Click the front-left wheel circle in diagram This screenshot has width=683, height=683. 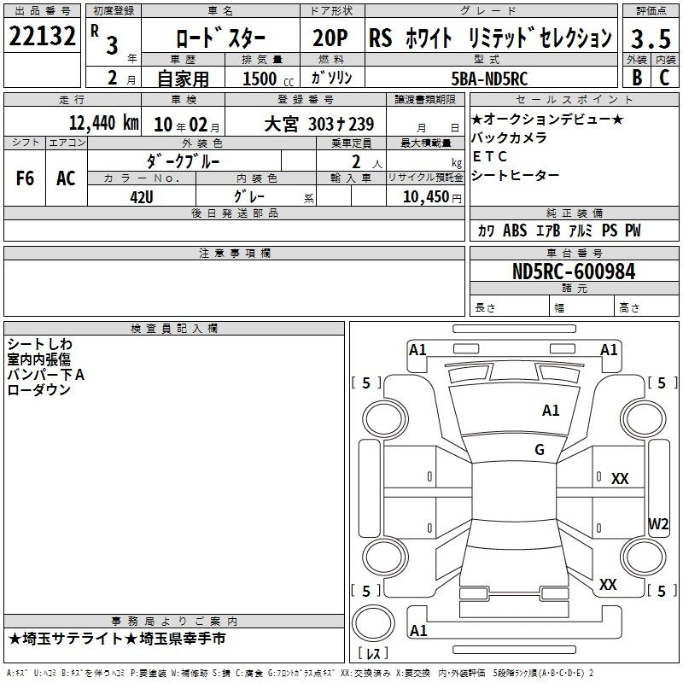pos(385,419)
